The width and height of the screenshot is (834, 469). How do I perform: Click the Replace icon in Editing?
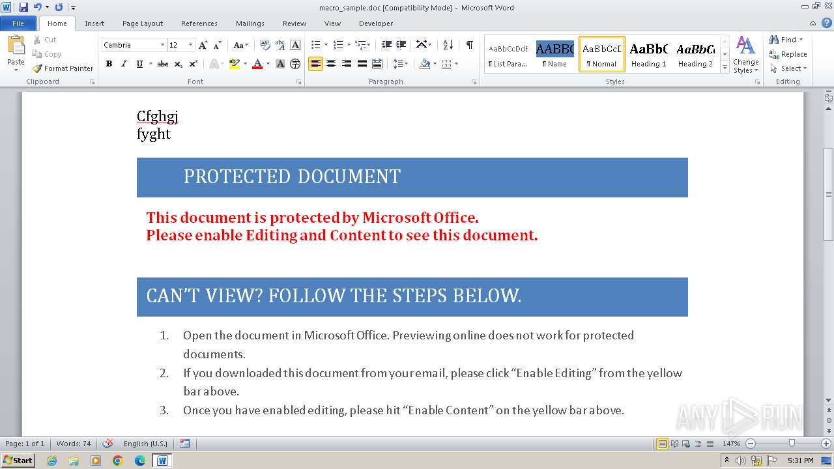(x=774, y=54)
